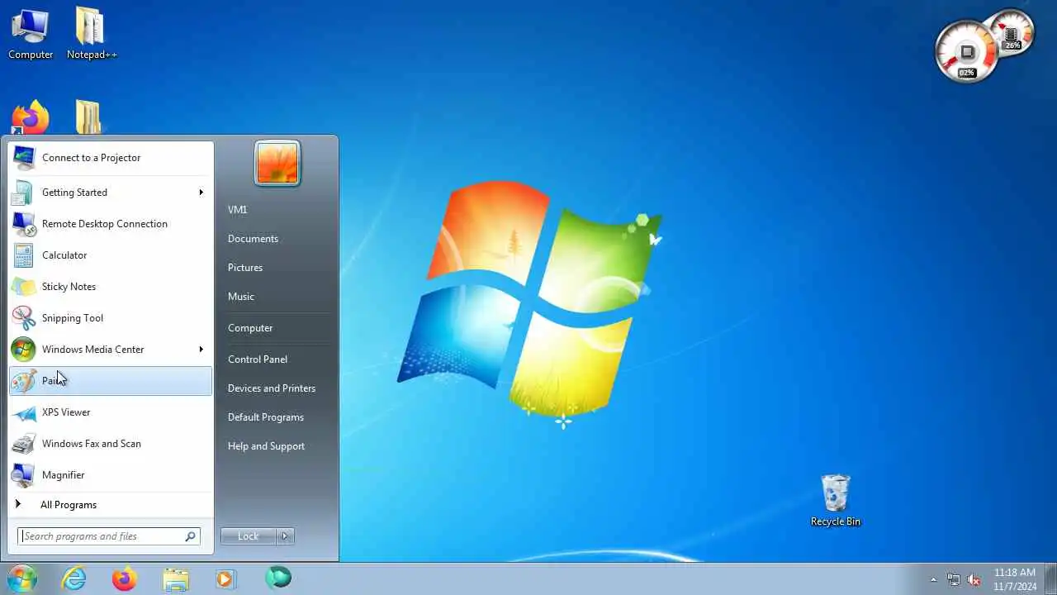
Task: Click the Sticky Notes label text
Action: (69, 287)
